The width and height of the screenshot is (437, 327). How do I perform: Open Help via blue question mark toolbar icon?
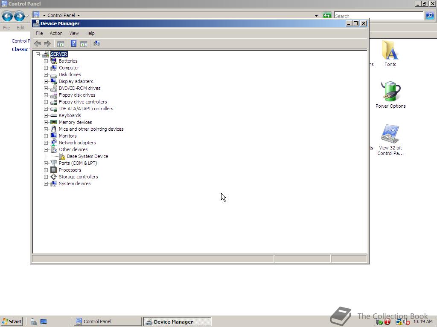[73, 43]
